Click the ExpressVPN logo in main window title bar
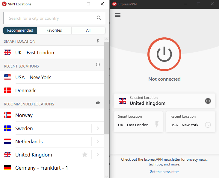Image resolution: width=219 pixels, height=178 pixels. coord(114,4)
